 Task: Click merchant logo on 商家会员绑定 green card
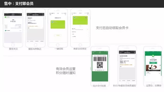click(74, 18)
